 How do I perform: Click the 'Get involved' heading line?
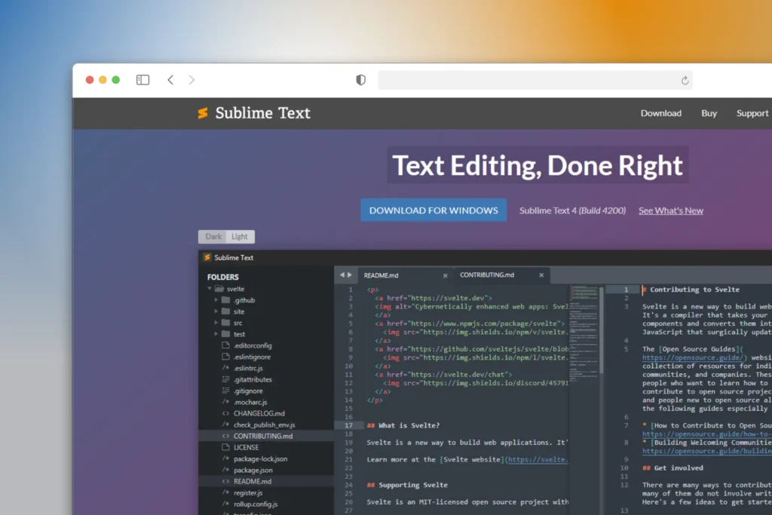pos(672,467)
